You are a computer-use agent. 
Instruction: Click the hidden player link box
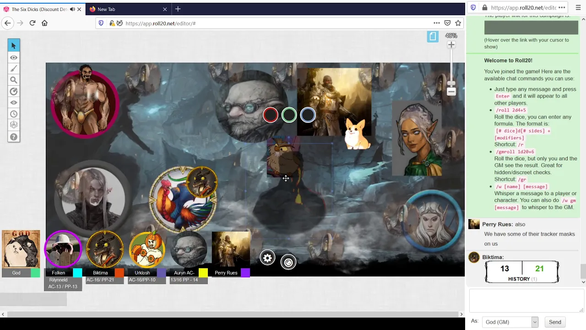click(x=531, y=27)
